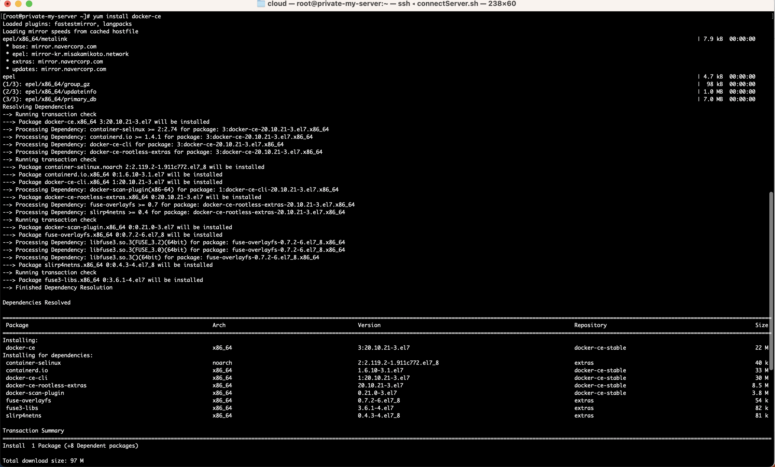Click the terminal window title text
This screenshot has height=467, width=775.
(x=392, y=4)
